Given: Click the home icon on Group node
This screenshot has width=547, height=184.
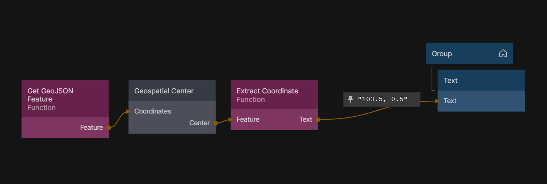Looking at the screenshot, I should pyautogui.click(x=503, y=53).
